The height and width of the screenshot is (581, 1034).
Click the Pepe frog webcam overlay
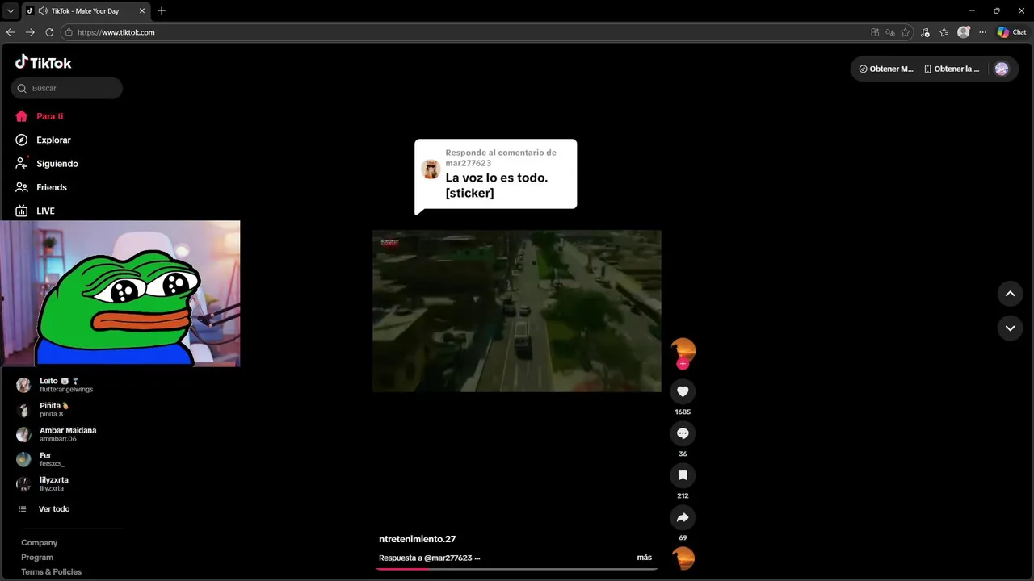point(120,294)
